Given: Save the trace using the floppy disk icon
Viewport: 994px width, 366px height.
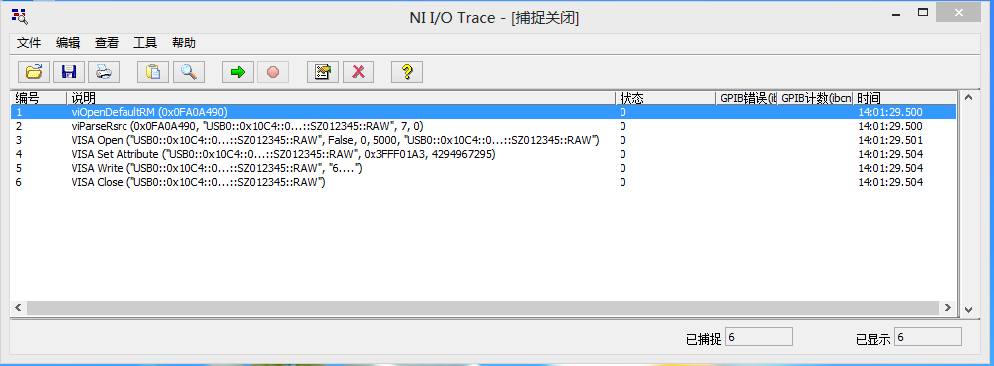Looking at the screenshot, I should click(x=69, y=72).
